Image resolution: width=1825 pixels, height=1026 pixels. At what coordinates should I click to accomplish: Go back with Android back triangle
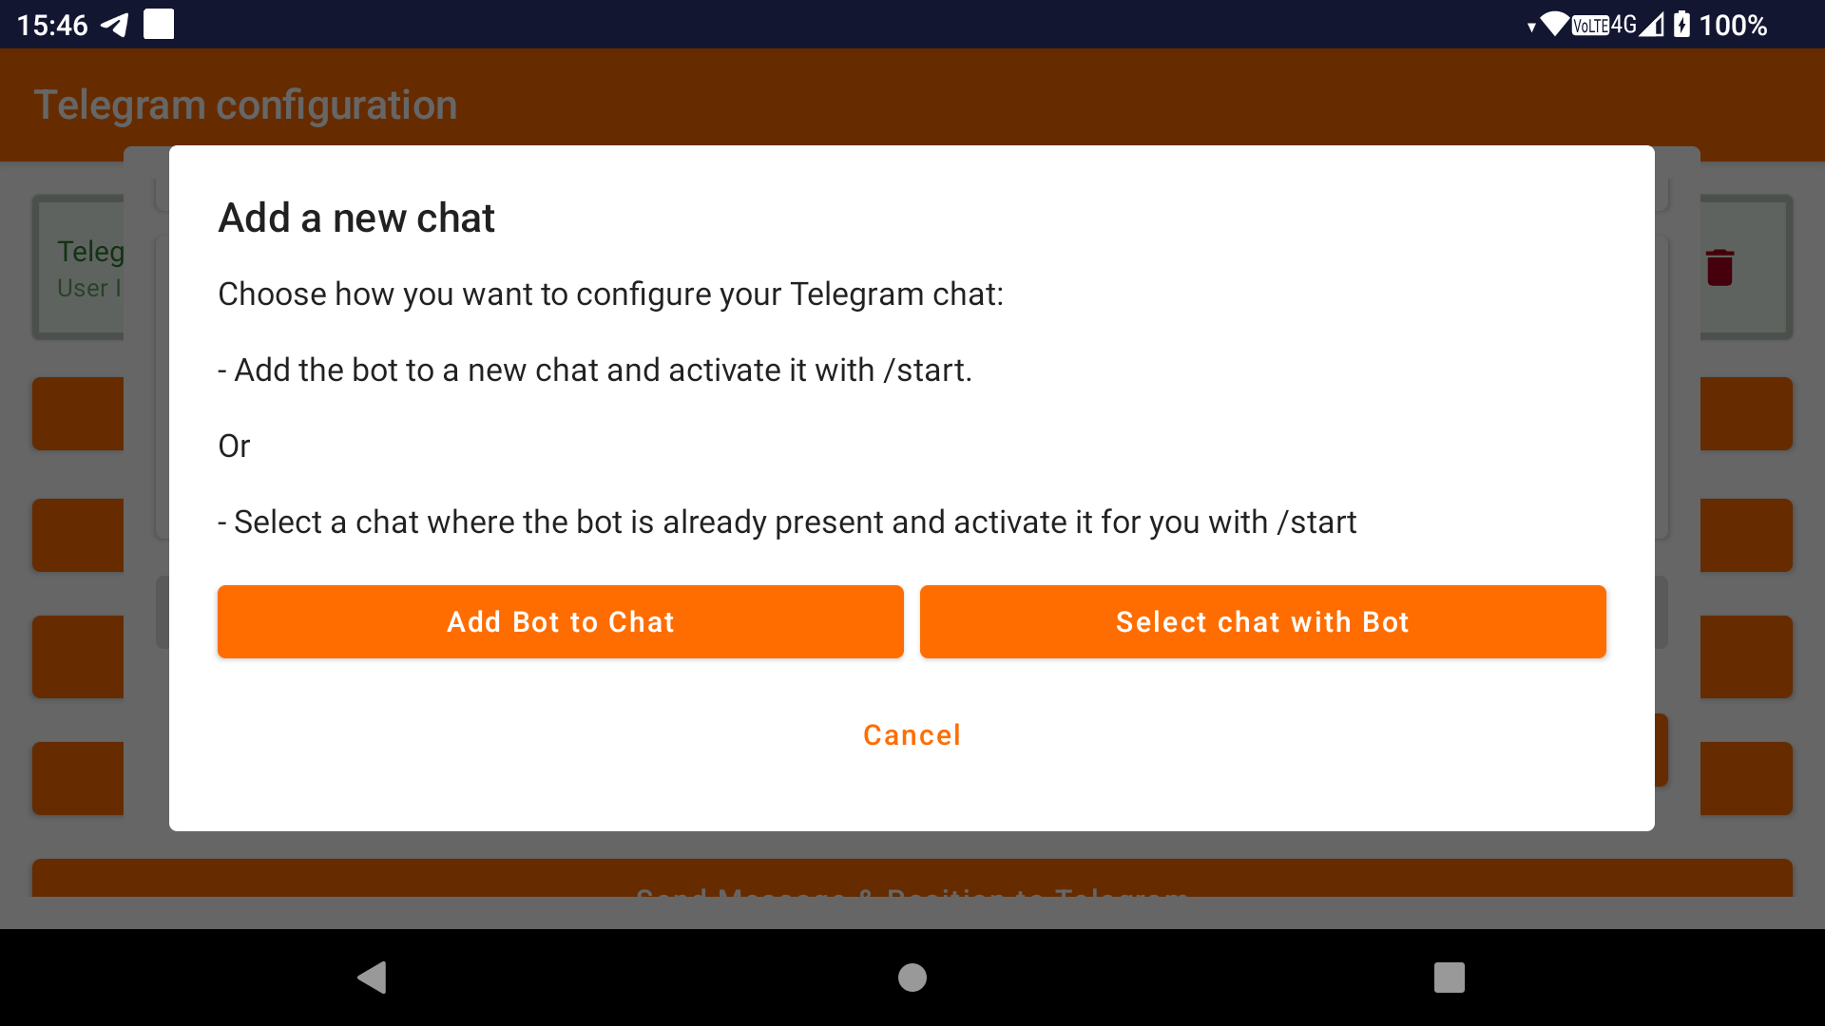coord(372,978)
